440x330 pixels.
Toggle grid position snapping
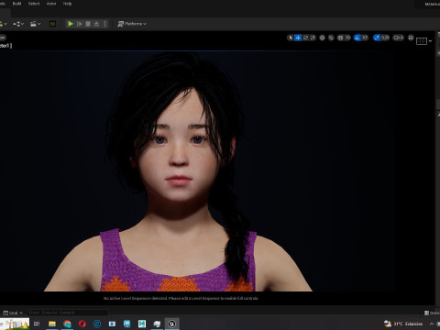340,38
